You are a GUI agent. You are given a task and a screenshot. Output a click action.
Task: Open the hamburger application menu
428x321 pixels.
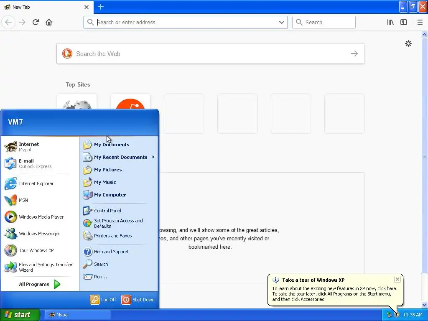tap(420, 22)
